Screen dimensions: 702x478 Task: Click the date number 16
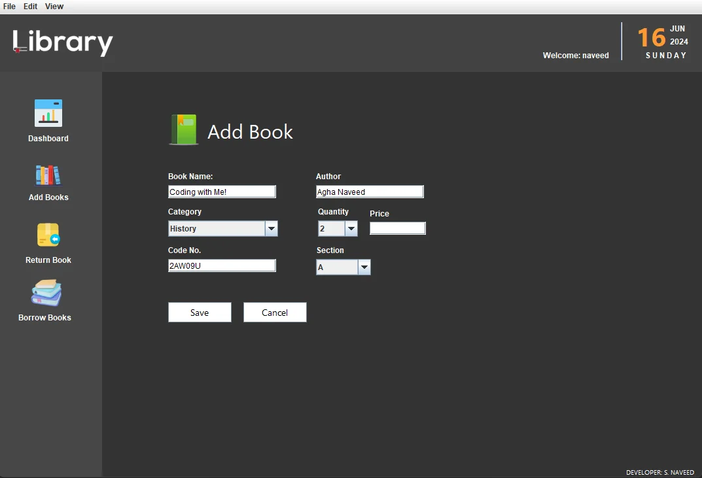(x=652, y=37)
